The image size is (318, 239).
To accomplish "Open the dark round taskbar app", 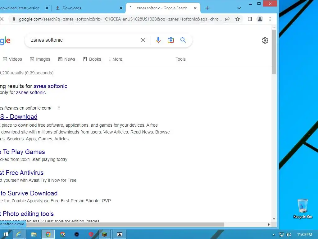I will pyautogui.click(x=77, y=234).
